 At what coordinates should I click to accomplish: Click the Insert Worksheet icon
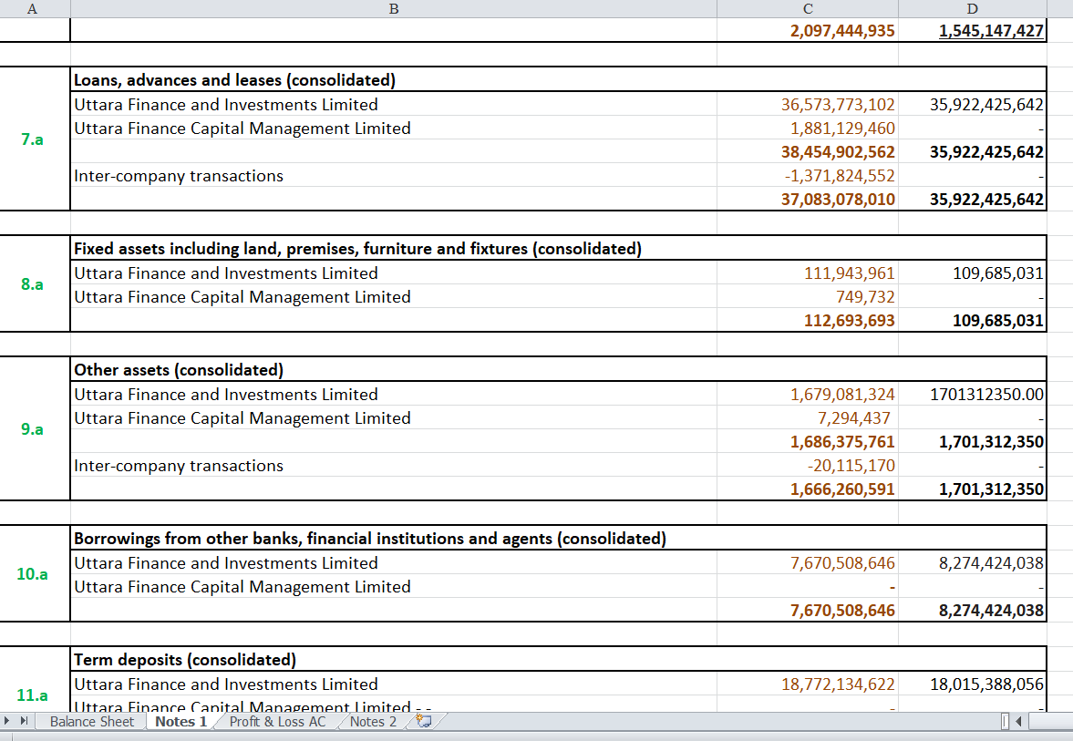pyautogui.click(x=423, y=720)
